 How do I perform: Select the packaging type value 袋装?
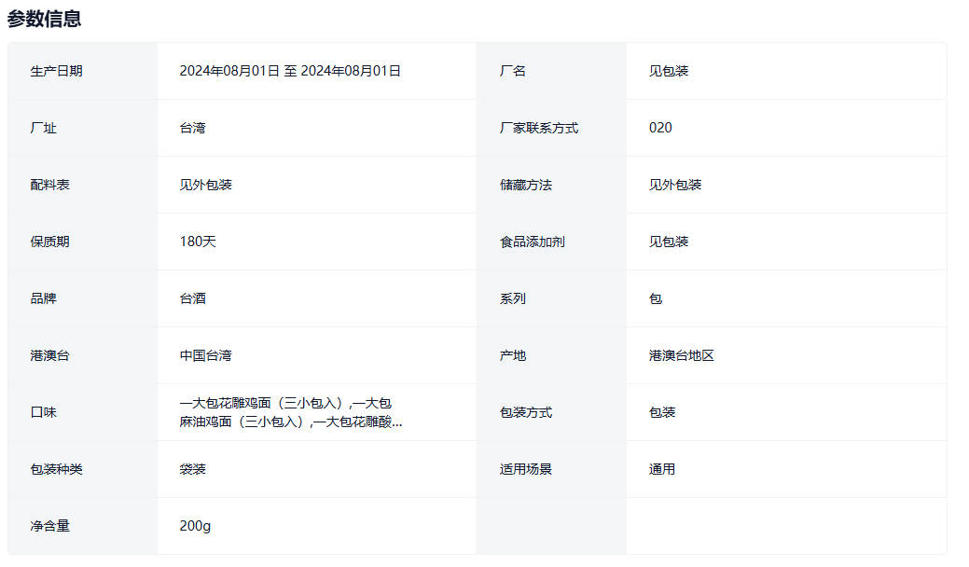[x=192, y=469]
